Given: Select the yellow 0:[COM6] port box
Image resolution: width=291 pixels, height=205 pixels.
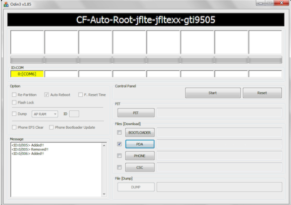Looking at the screenshot, I should coord(27,74).
